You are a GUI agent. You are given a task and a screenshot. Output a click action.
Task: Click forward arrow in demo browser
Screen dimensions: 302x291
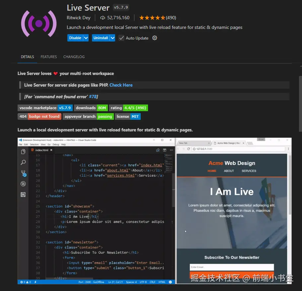[183, 149]
